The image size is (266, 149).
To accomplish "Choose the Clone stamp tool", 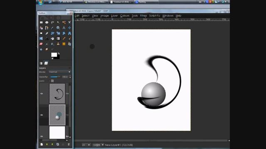I will click(58, 44).
